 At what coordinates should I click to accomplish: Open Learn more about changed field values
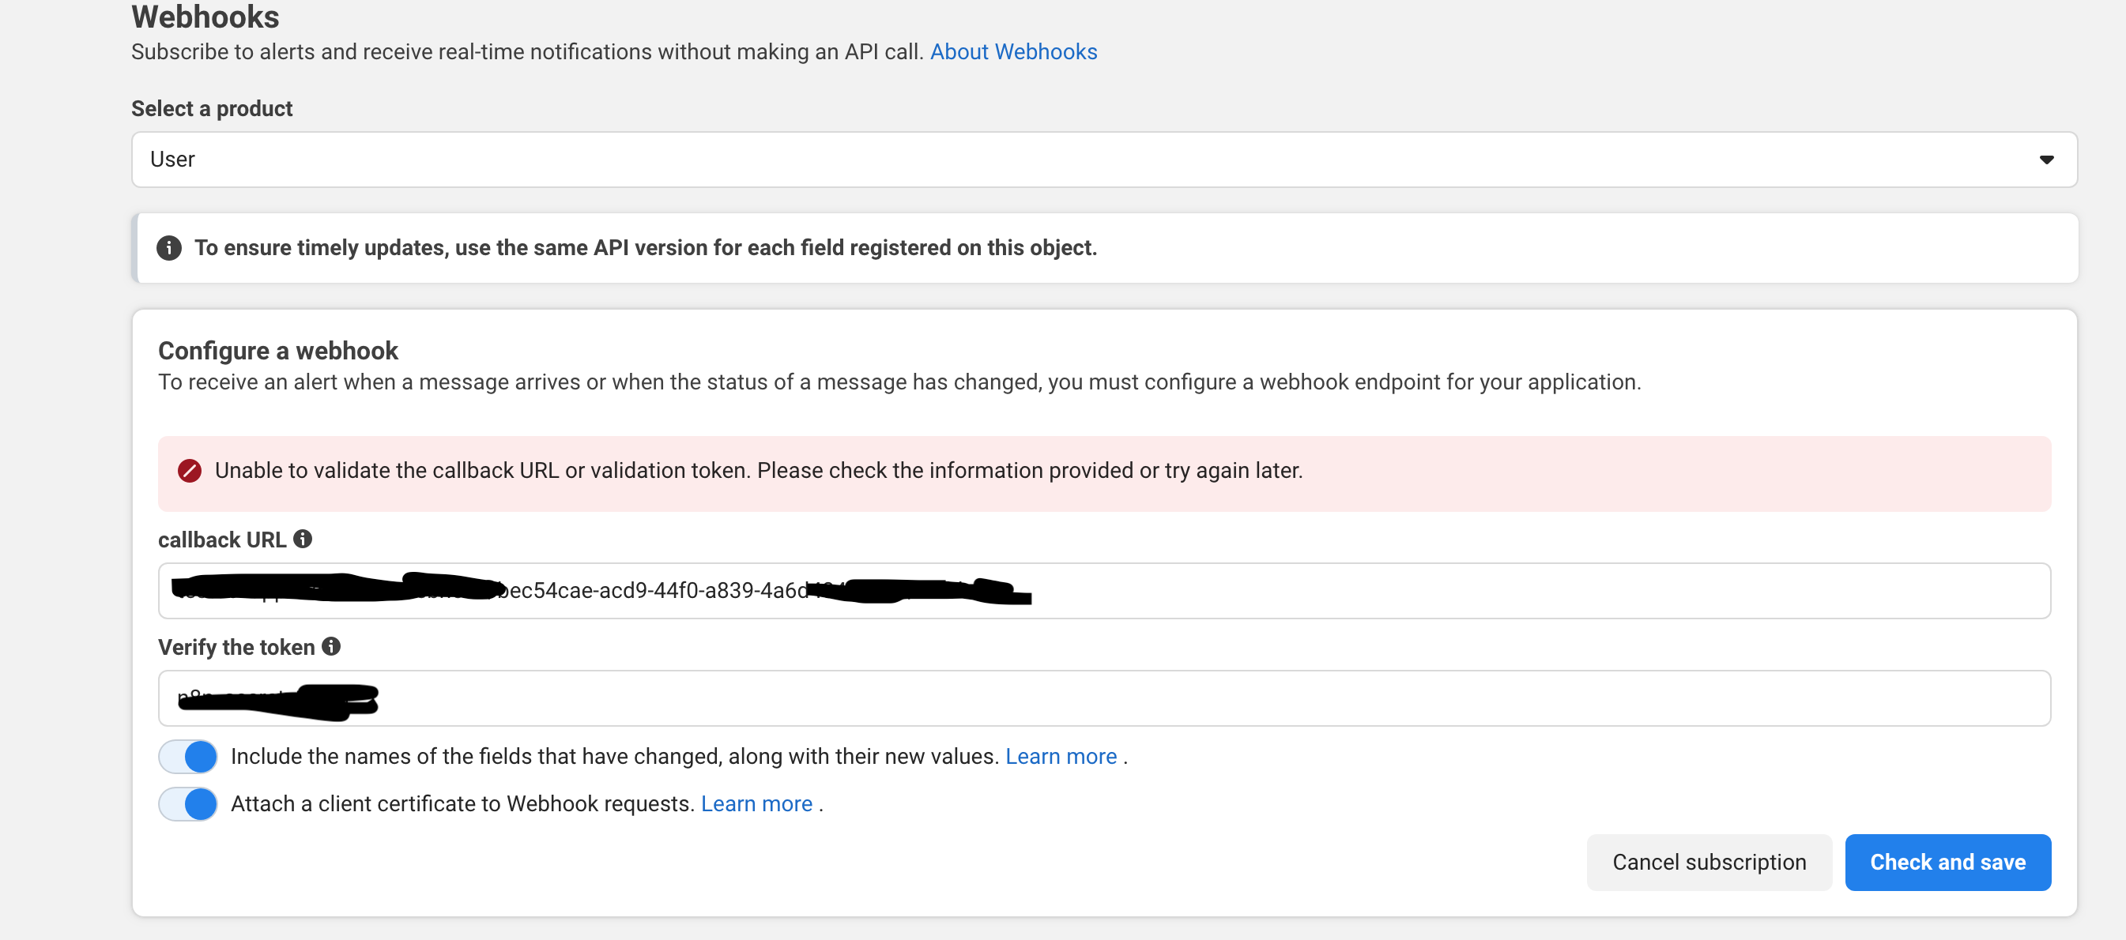(x=1061, y=756)
